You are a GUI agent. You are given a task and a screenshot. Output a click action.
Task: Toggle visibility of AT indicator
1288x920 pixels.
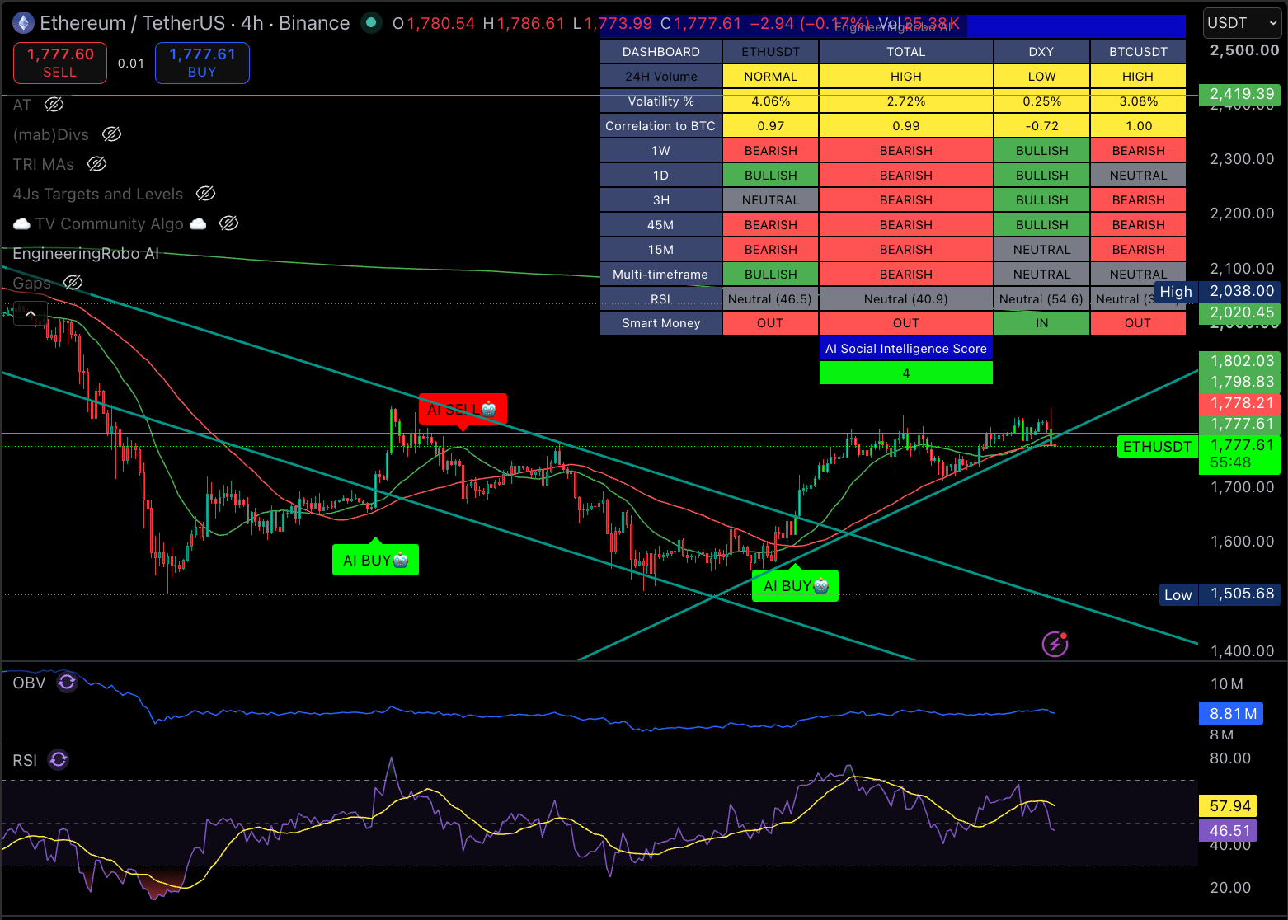pos(54,105)
